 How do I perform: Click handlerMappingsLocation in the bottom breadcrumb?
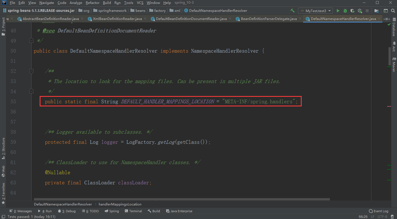[120, 204]
